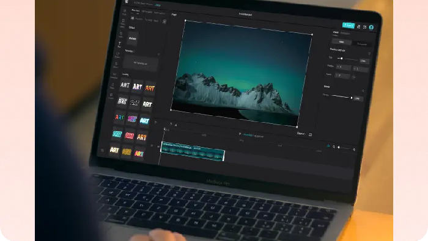Select the top-left corner handle of video frame
The image size is (428, 241).
coord(185,20)
